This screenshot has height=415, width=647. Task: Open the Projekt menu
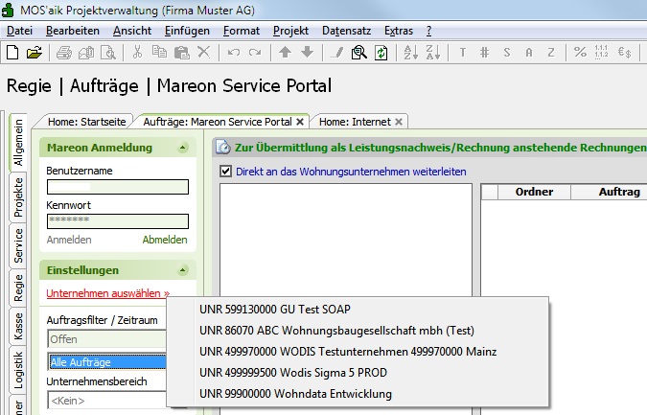(290, 31)
